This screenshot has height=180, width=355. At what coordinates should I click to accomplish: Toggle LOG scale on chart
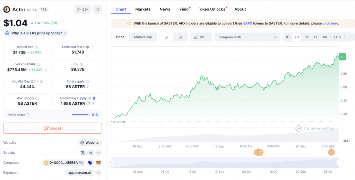click(337, 37)
